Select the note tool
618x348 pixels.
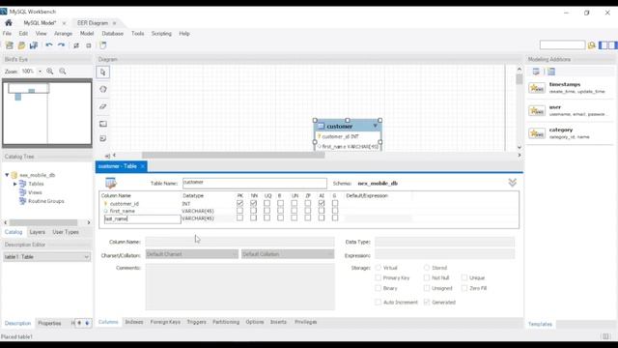[103, 138]
